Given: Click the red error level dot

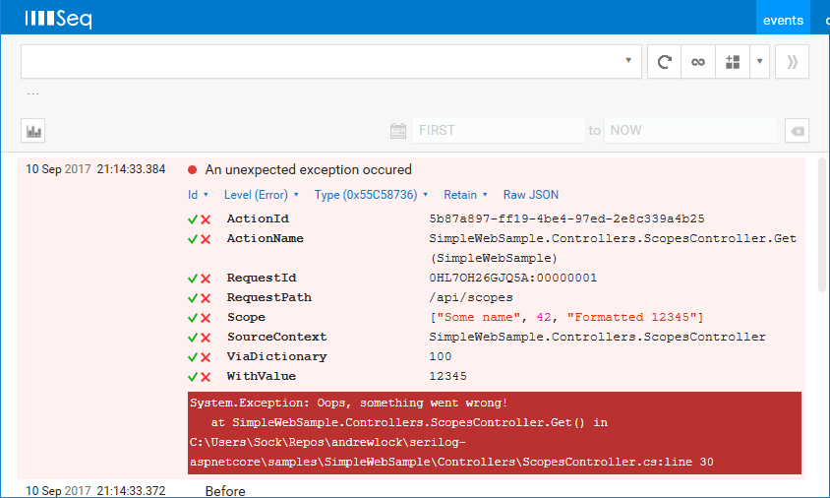Looking at the screenshot, I should [192, 169].
